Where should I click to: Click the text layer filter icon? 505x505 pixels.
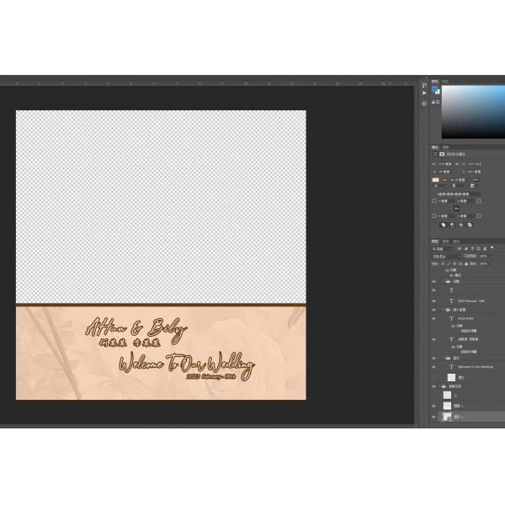pos(473,249)
